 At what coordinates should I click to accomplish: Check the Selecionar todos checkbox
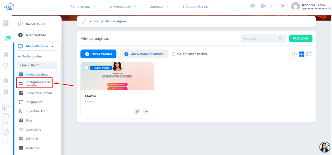(x=173, y=54)
